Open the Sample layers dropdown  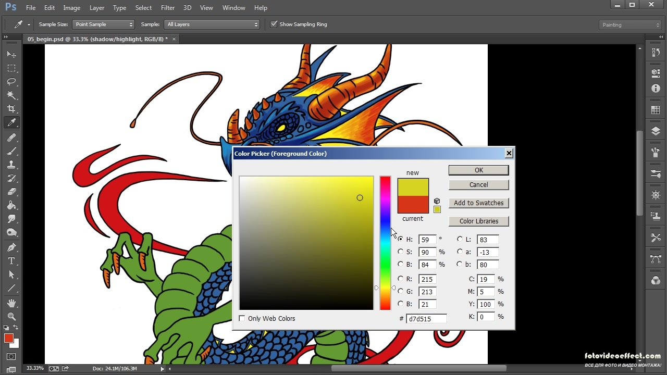tap(212, 24)
